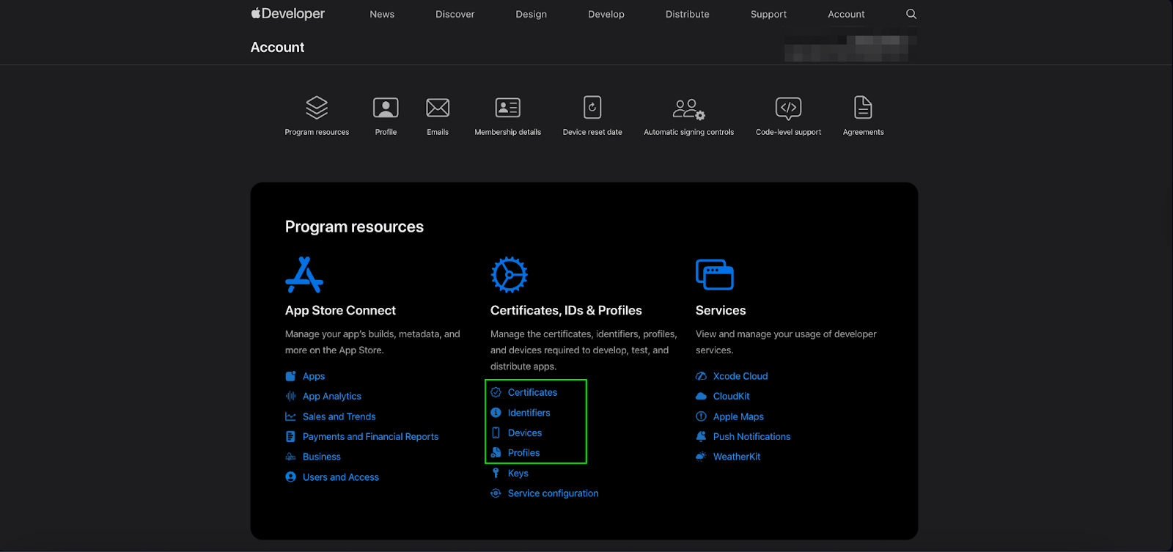
Task: Open Payments and Financial Reports link
Action: pos(370,436)
